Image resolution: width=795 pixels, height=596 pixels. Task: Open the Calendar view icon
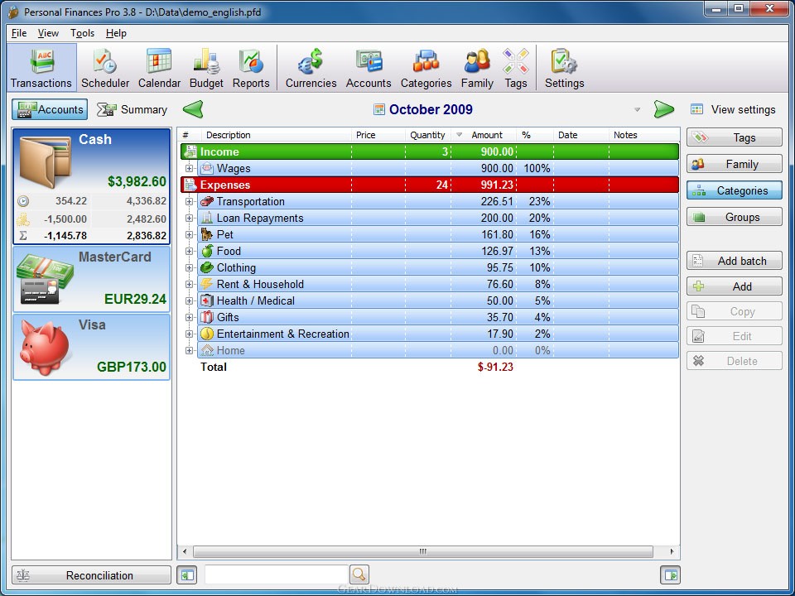pos(159,68)
